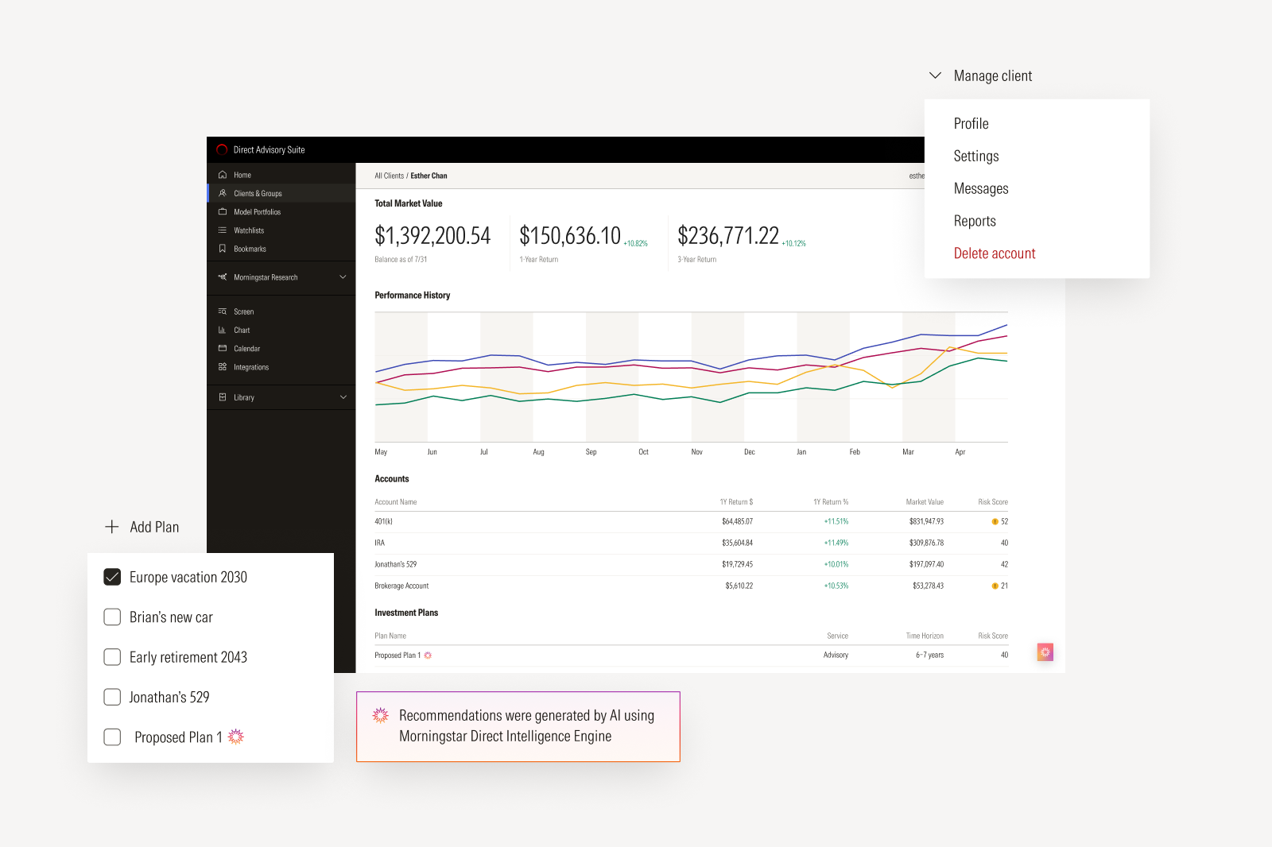Open Watchlists from the sidebar
Screen dimensions: 1272x847
tap(223, 230)
